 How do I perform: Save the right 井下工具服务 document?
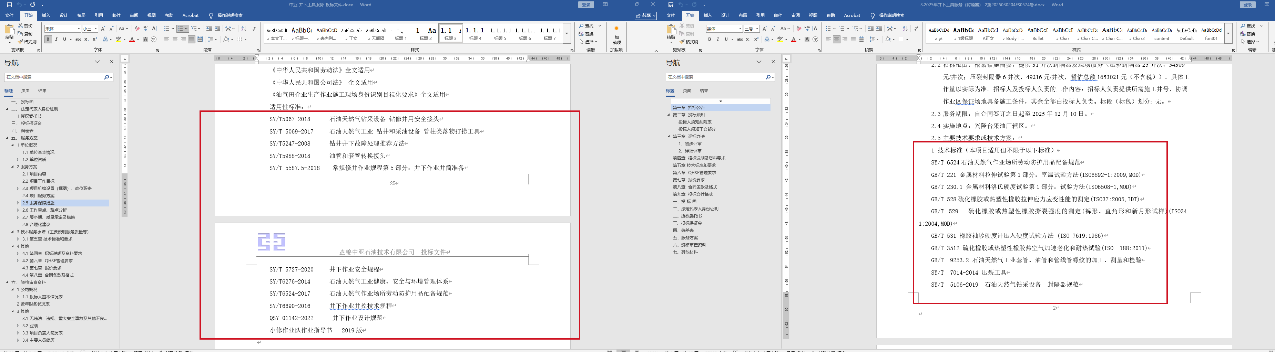coord(671,5)
